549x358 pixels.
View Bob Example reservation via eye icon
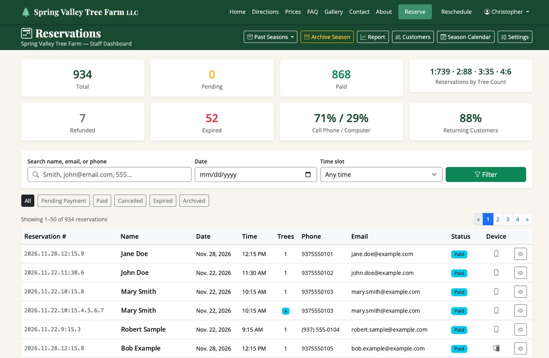tap(520, 349)
